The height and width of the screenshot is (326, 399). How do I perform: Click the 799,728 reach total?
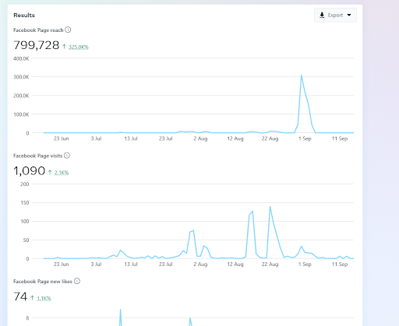point(37,45)
